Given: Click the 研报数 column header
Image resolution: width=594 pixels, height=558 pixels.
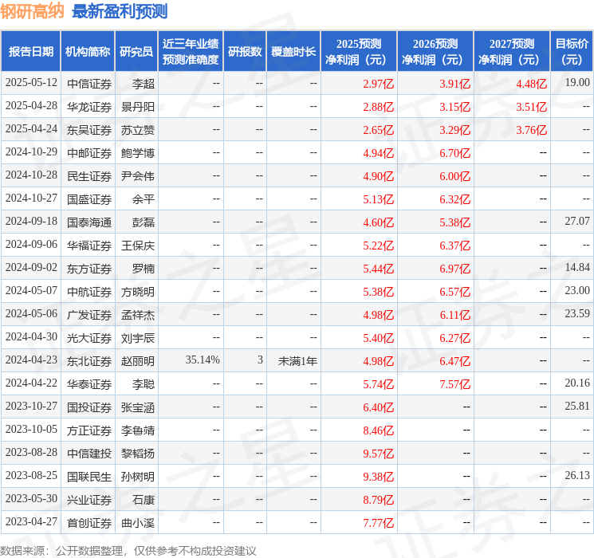Looking at the screenshot, I should [x=245, y=52].
